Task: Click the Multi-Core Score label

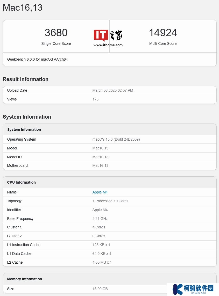Action: [163, 44]
